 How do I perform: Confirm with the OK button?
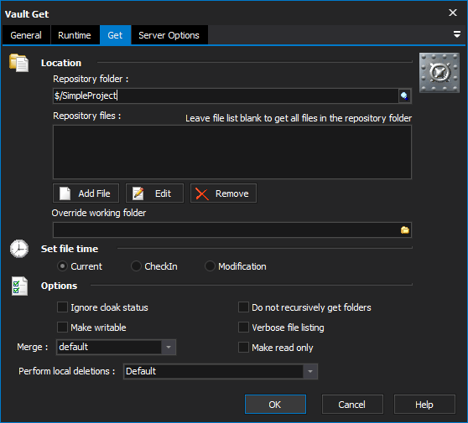tap(275, 405)
